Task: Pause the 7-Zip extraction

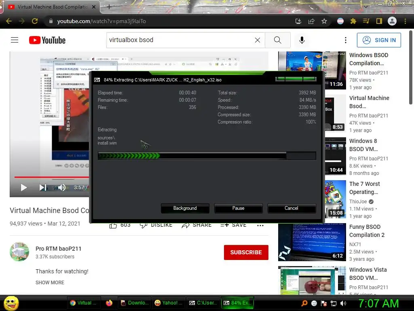Action: pyautogui.click(x=239, y=208)
